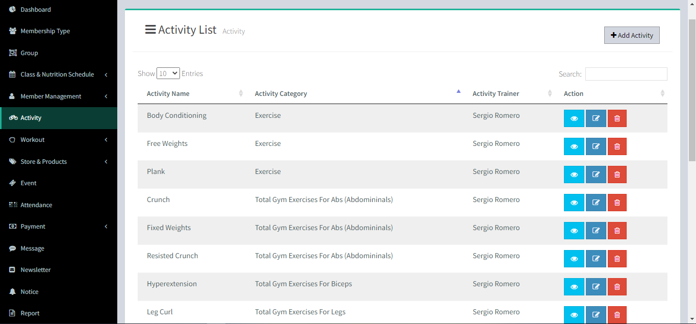Delete the Free Weights activity
Image resolution: width=696 pixels, height=324 pixels.
coord(617,146)
